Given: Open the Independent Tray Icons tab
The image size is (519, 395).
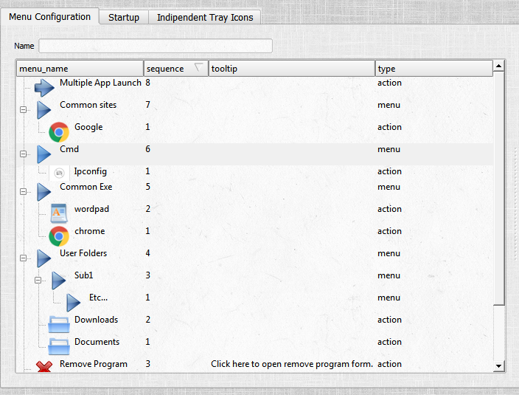Looking at the screenshot, I should pos(204,17).
